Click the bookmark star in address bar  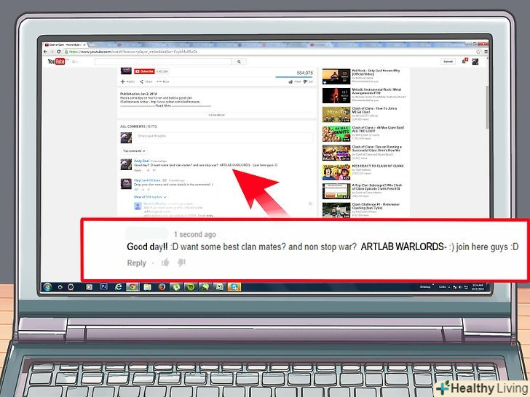tap(478, 52)
